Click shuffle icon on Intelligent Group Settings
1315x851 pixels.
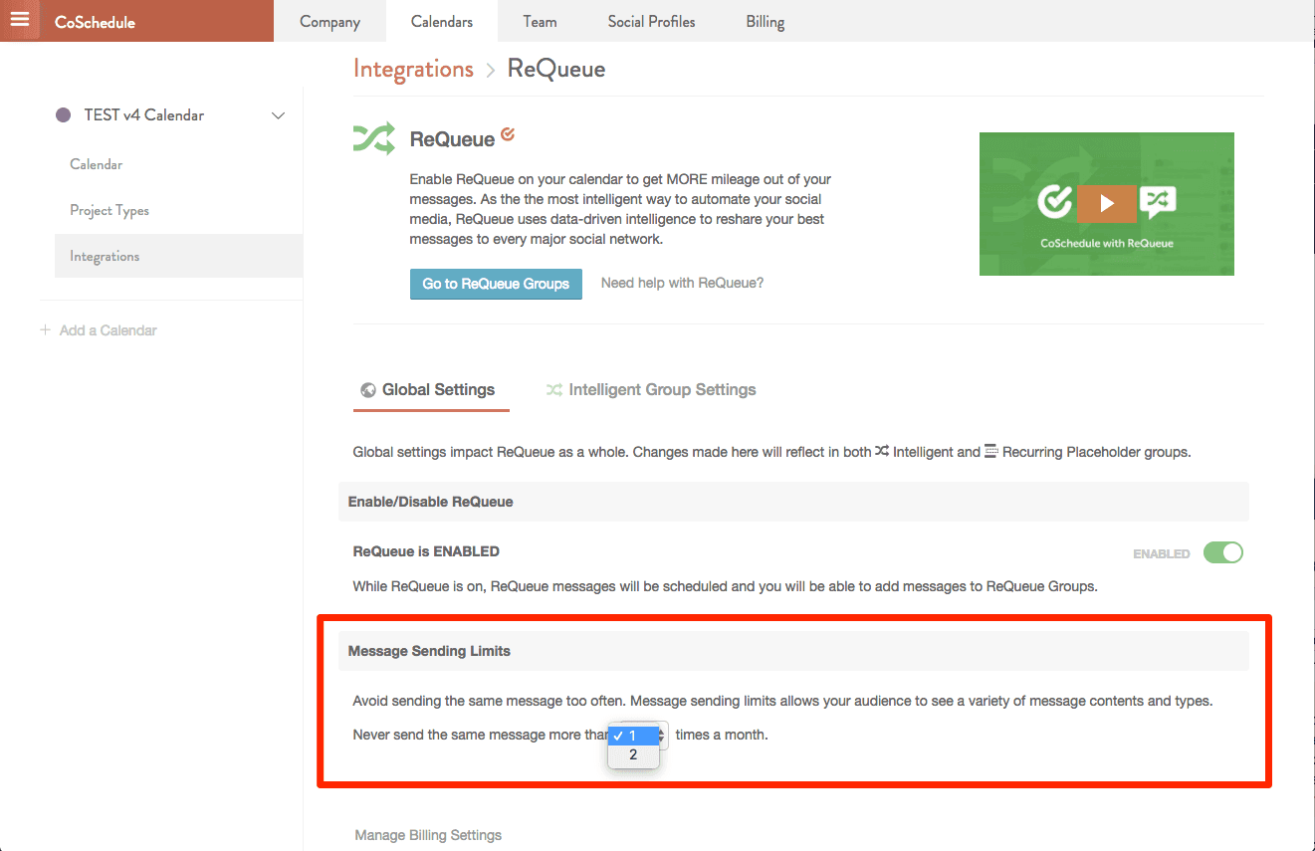click(554, 390)
